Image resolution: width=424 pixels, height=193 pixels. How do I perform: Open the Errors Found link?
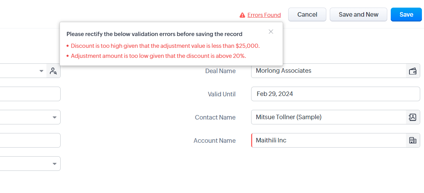[x=264, y=15]
